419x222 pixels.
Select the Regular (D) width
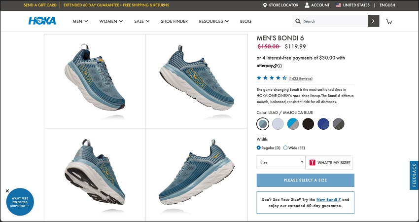point(258,148)
